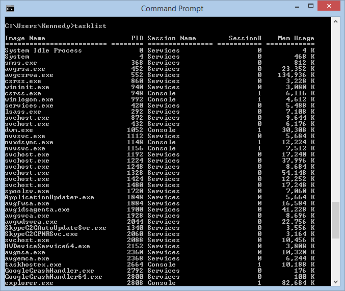Click the nvxdsync.exe process name
345x291 pixels.
tap(29, 142)
